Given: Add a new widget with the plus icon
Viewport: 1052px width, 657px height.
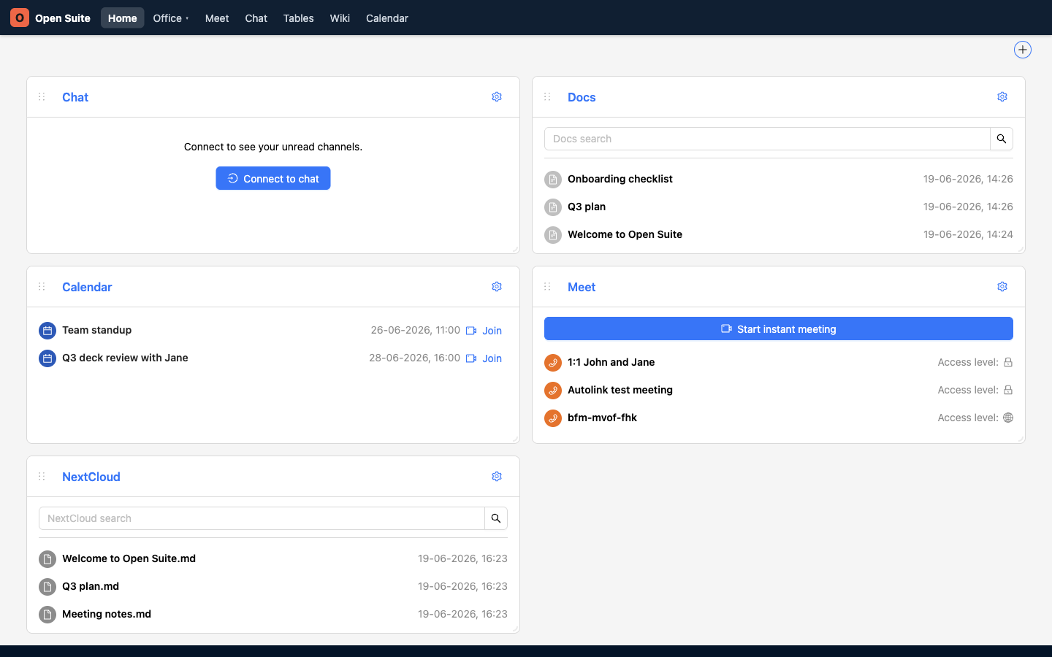Looking at the screenshot, I should pyautogui.click(x=1023, y=50).
